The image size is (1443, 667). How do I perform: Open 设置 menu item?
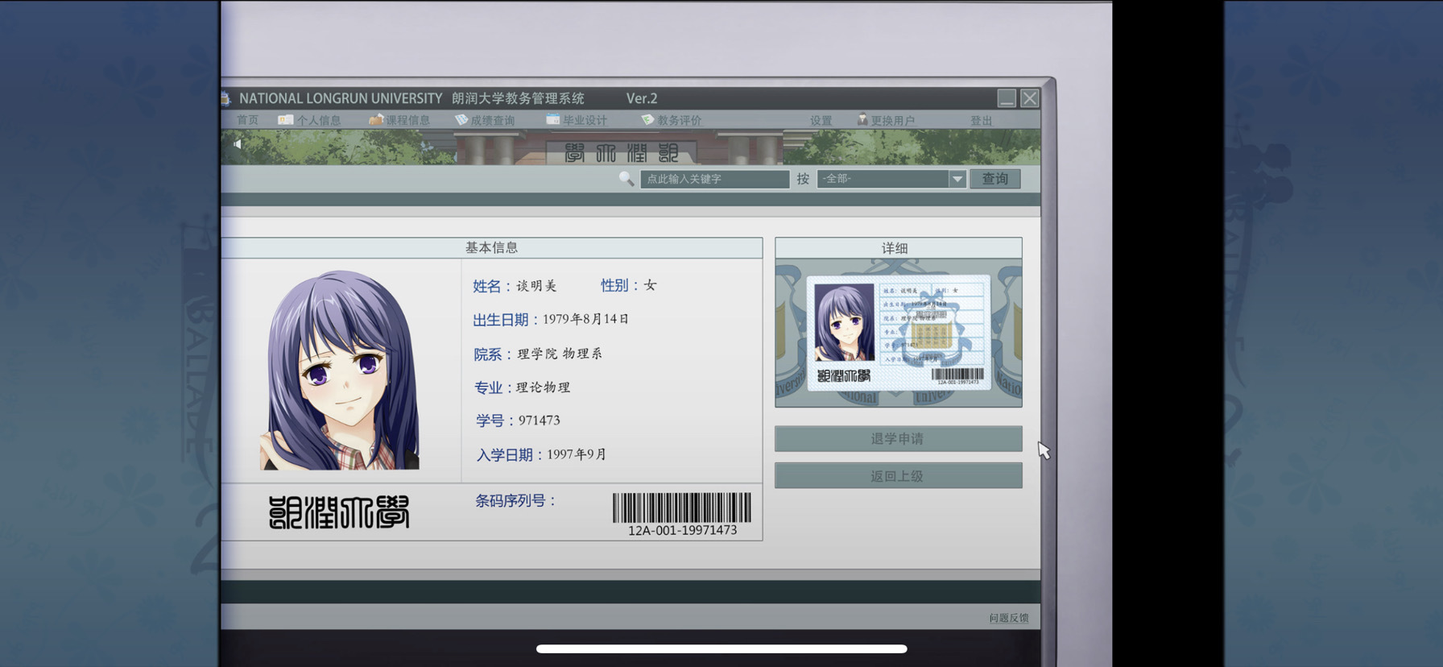point(821,121)
